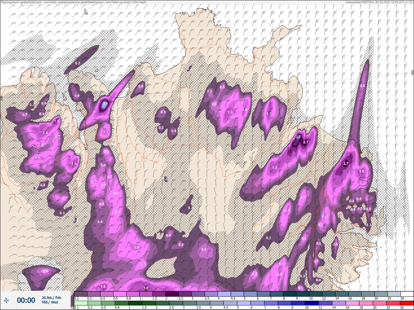
Task: Select the 1.2 value on the map
Action: (x=103, y=286)
